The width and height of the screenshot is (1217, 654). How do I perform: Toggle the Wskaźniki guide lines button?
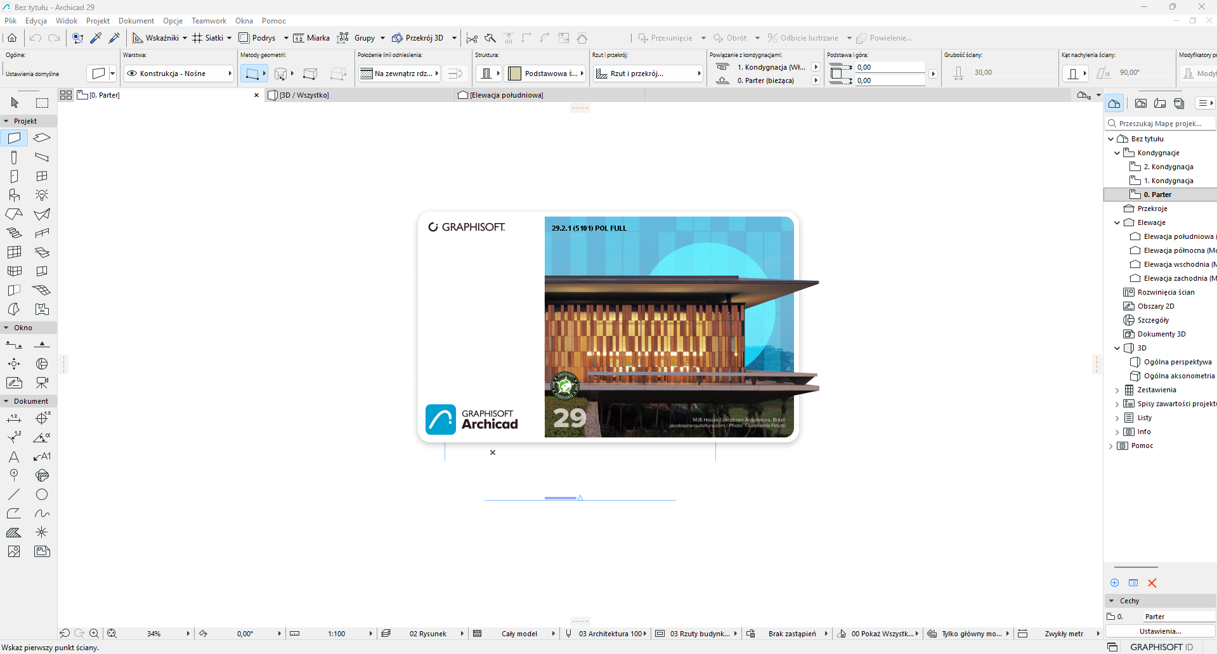(155, 38)
